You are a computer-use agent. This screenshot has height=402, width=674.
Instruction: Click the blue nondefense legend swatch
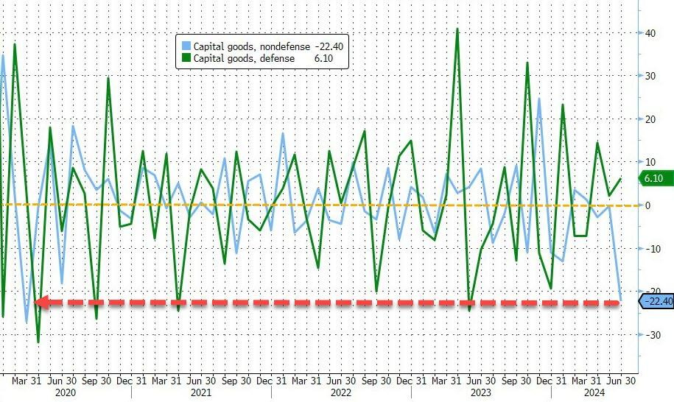pos(186,46)
